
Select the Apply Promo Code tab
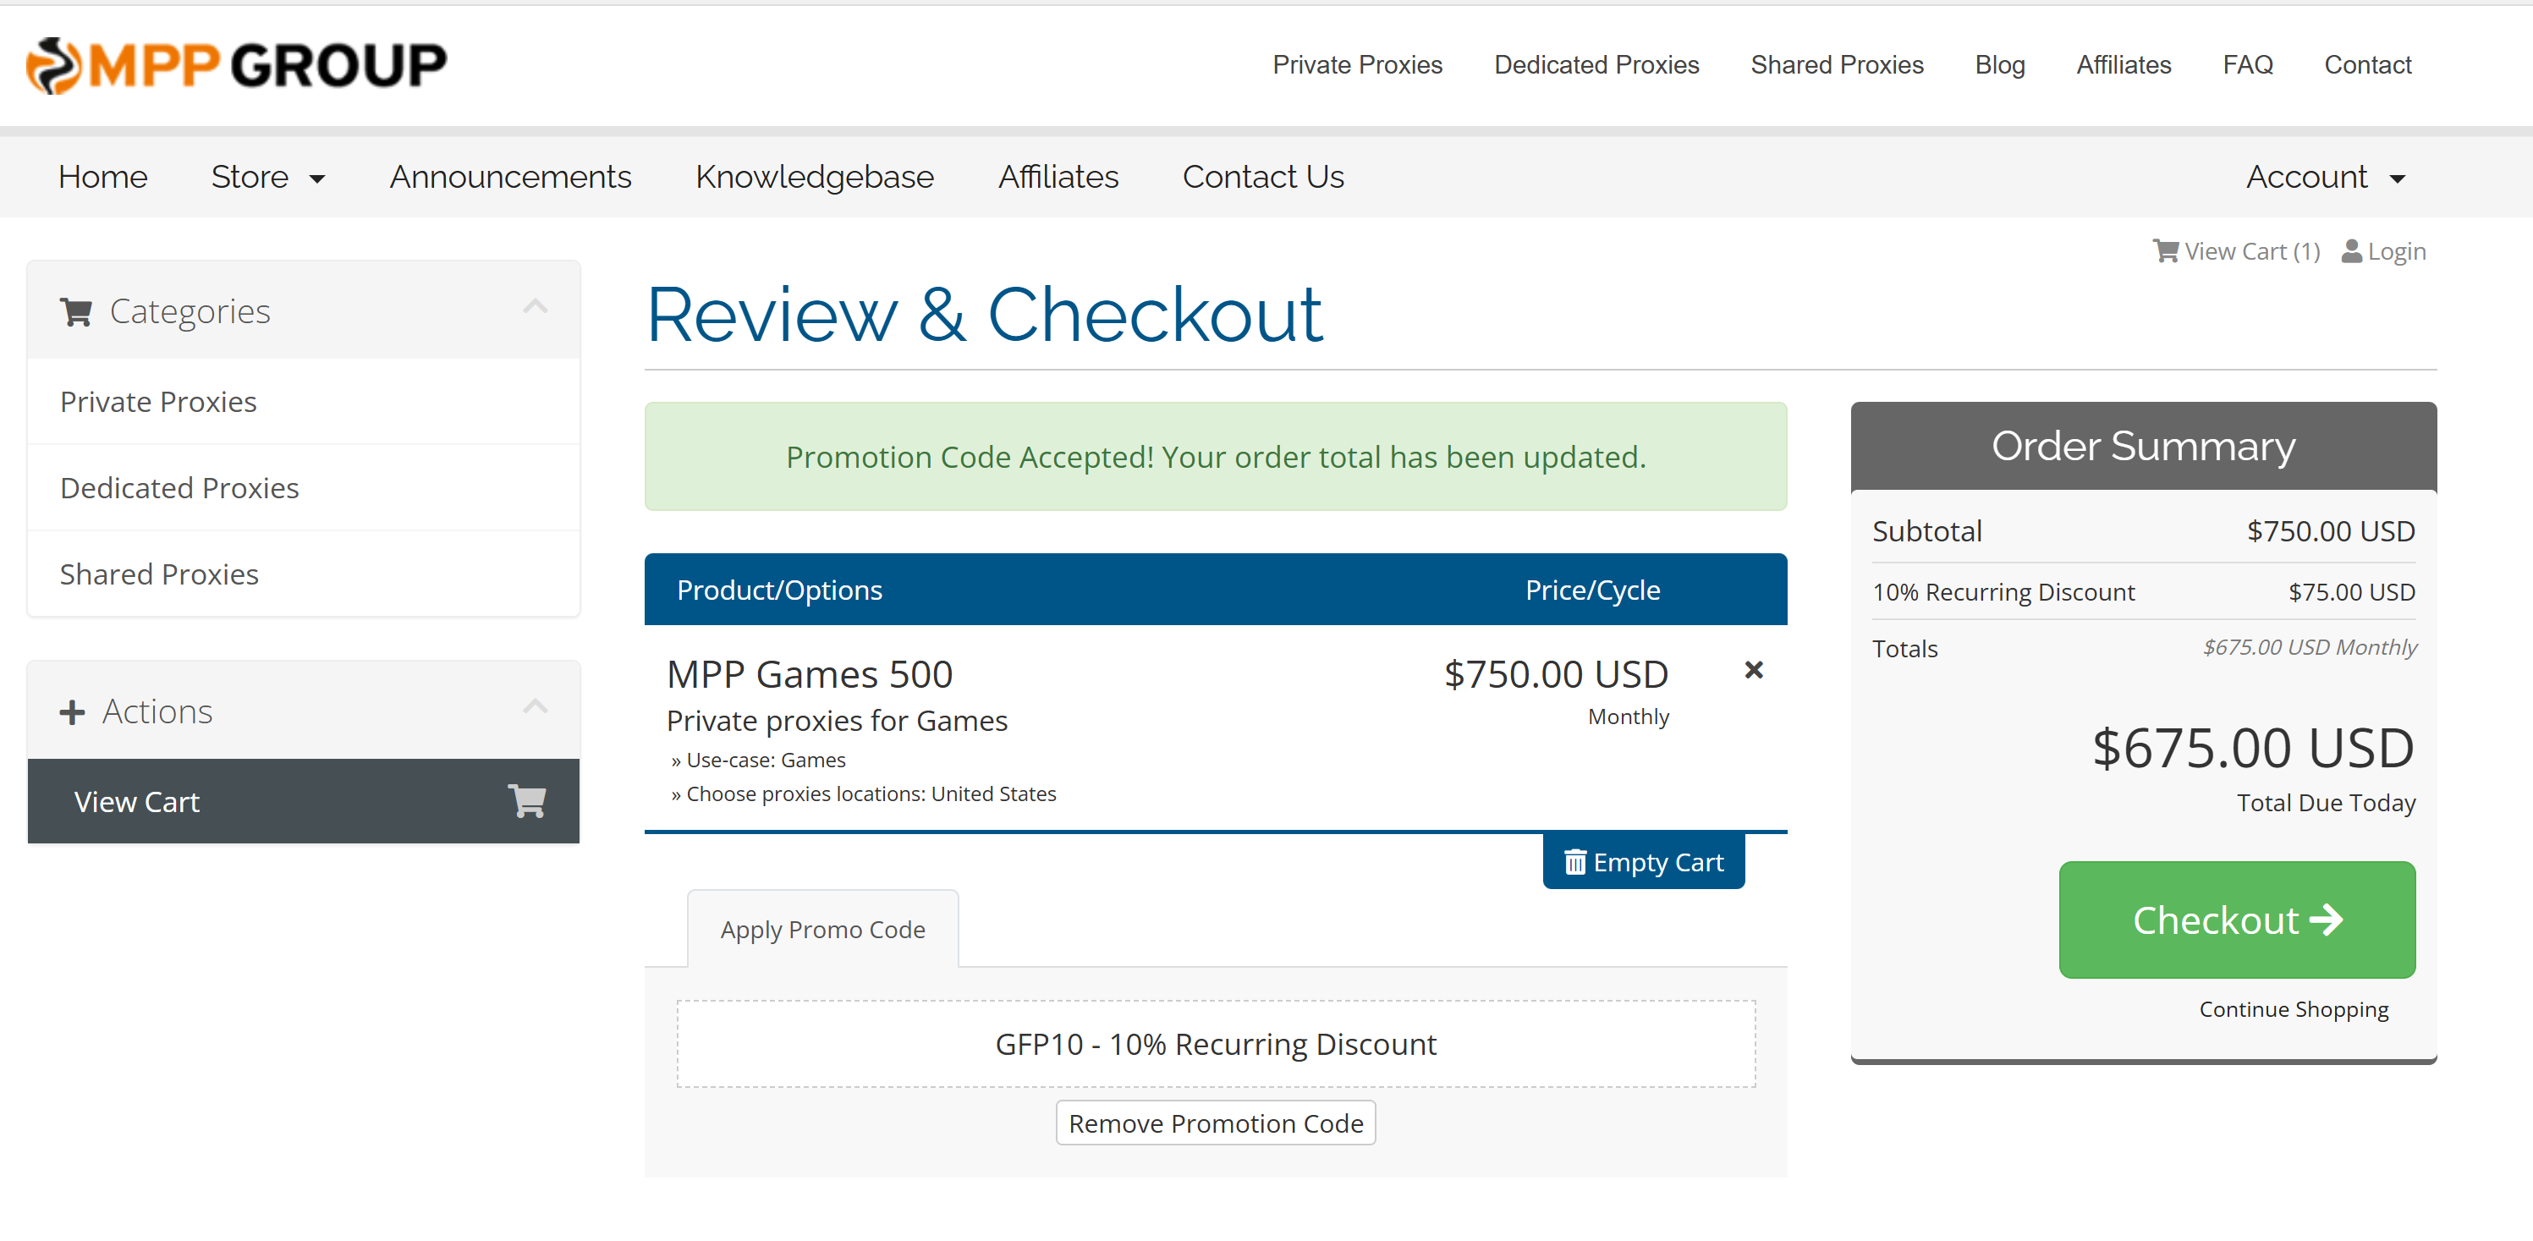click(x=822, y=930)
